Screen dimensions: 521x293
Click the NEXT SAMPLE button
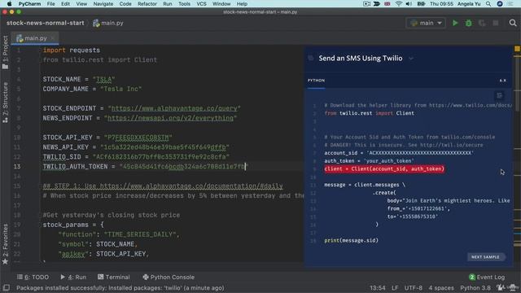tap(485, 257)
